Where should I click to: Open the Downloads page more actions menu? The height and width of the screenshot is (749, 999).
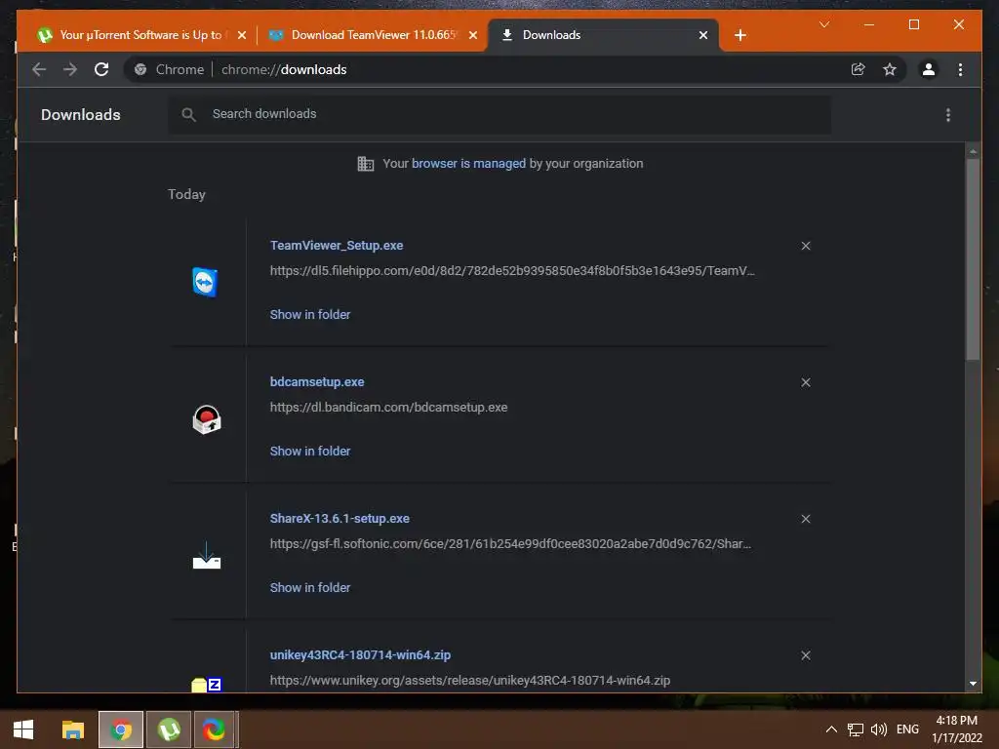pyautogui.click(x=948, y=115)
